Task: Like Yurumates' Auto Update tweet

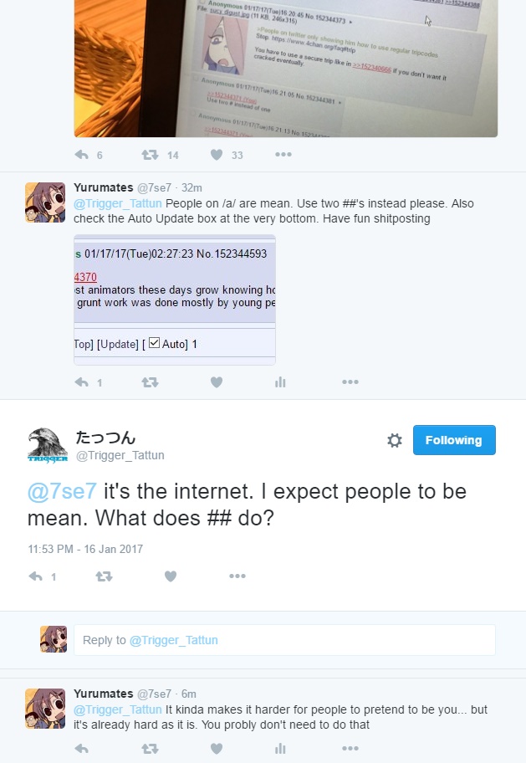Action: pyautogui.click(x=217, y=382)
